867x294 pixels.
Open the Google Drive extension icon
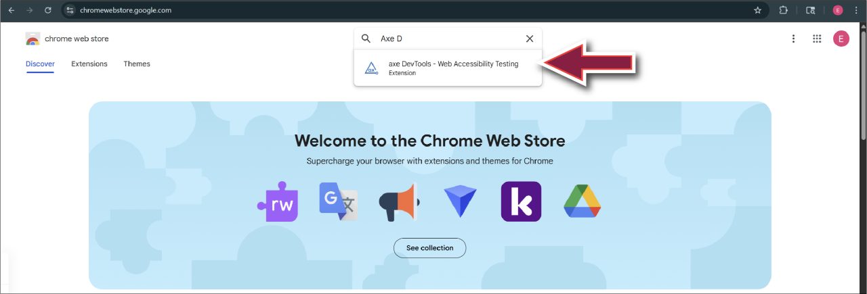point(582,201)
